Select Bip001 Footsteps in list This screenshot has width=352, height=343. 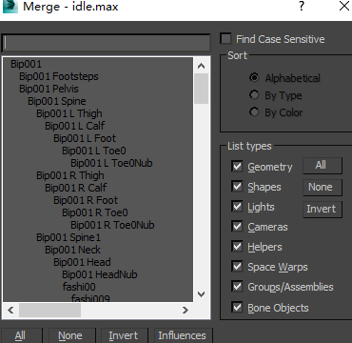59,76
